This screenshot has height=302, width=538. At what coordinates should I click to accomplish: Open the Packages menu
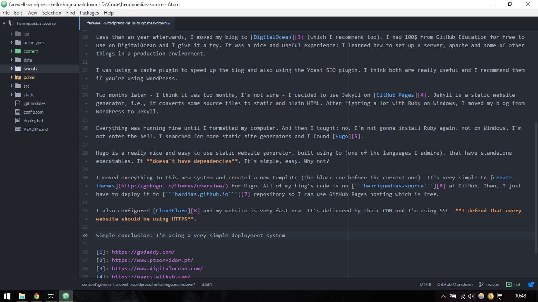point(89,13)
